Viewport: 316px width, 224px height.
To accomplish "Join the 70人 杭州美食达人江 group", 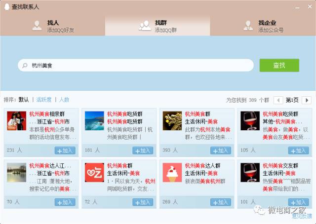I will 65,202.
